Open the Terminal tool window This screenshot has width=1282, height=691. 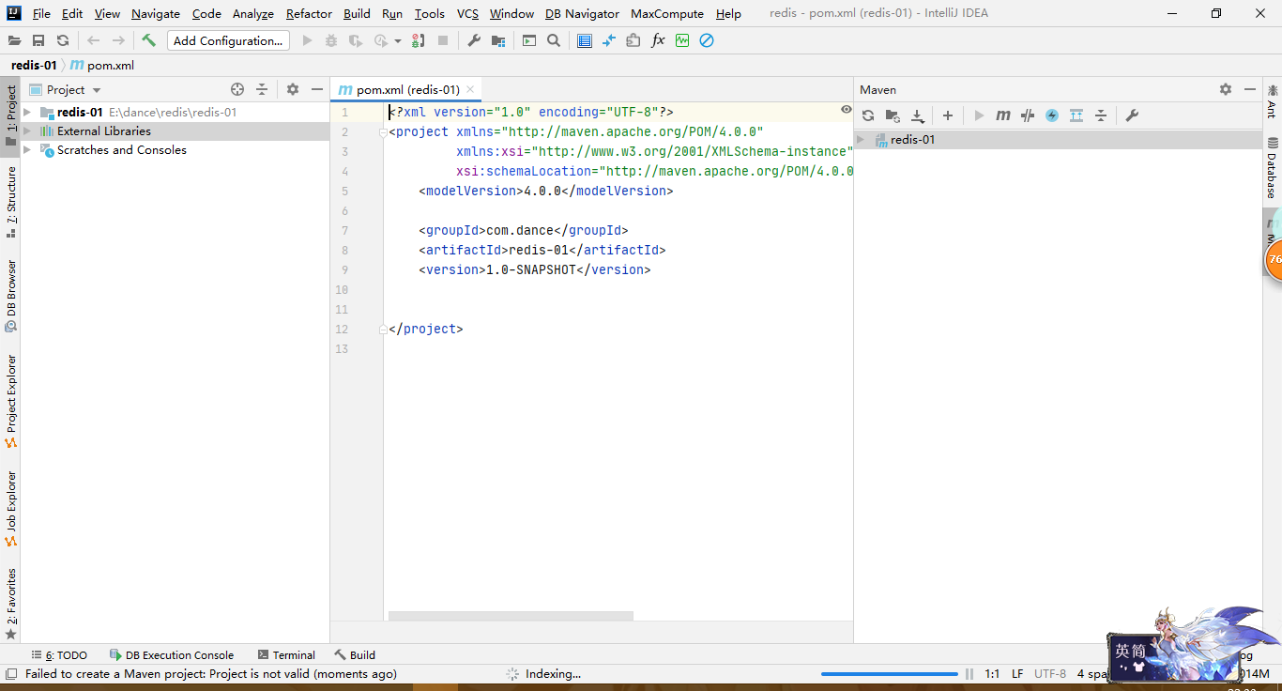[287, 654]
